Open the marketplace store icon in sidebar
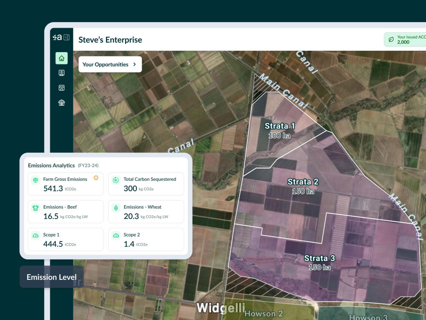426x320 pixels. pyautogui.click(x=62, y=87)
